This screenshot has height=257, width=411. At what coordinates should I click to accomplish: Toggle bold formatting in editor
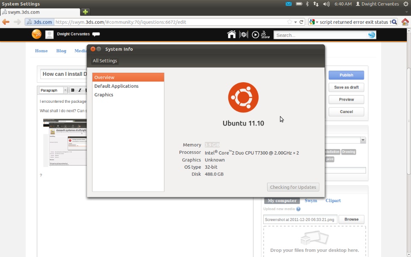coord(73,90)
